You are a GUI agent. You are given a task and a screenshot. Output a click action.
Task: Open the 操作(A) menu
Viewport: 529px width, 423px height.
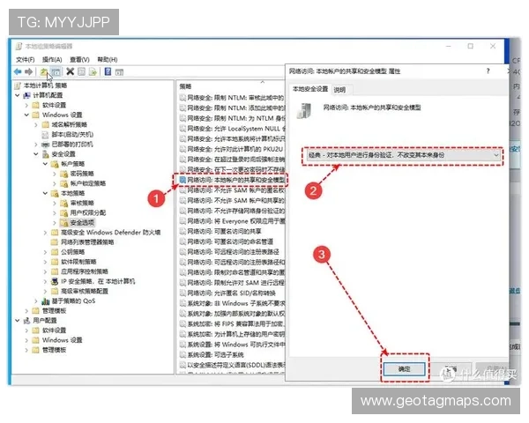pyautogui.click(x=52, y=60)
